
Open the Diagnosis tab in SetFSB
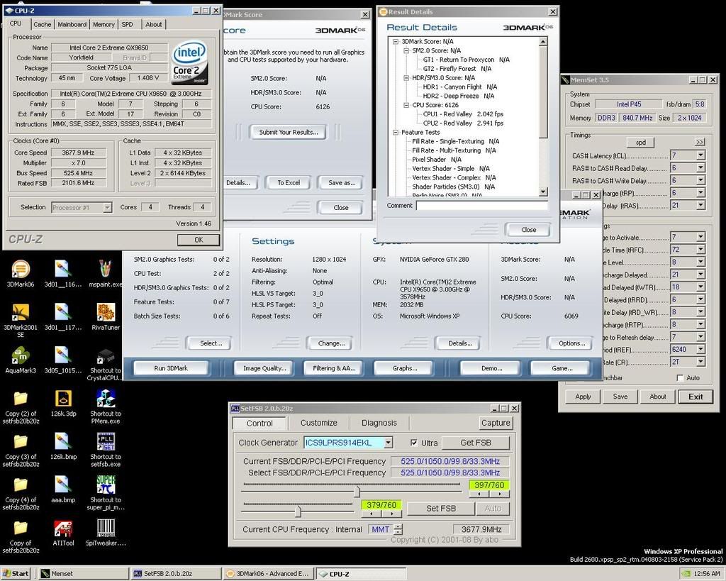click(x=379, y=423)
